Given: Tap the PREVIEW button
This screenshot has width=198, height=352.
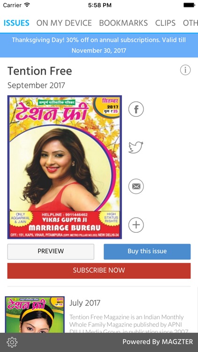Looking at the screenshot, I should [51, 252].
